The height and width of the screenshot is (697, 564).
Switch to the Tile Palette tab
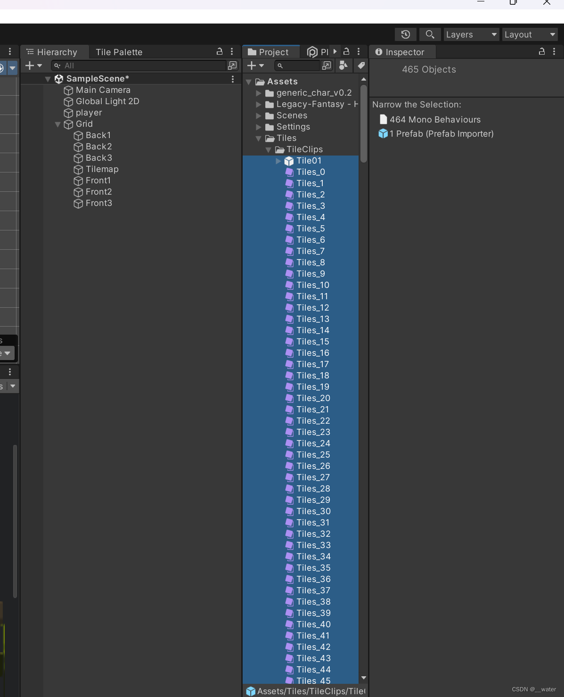point(119,52)
